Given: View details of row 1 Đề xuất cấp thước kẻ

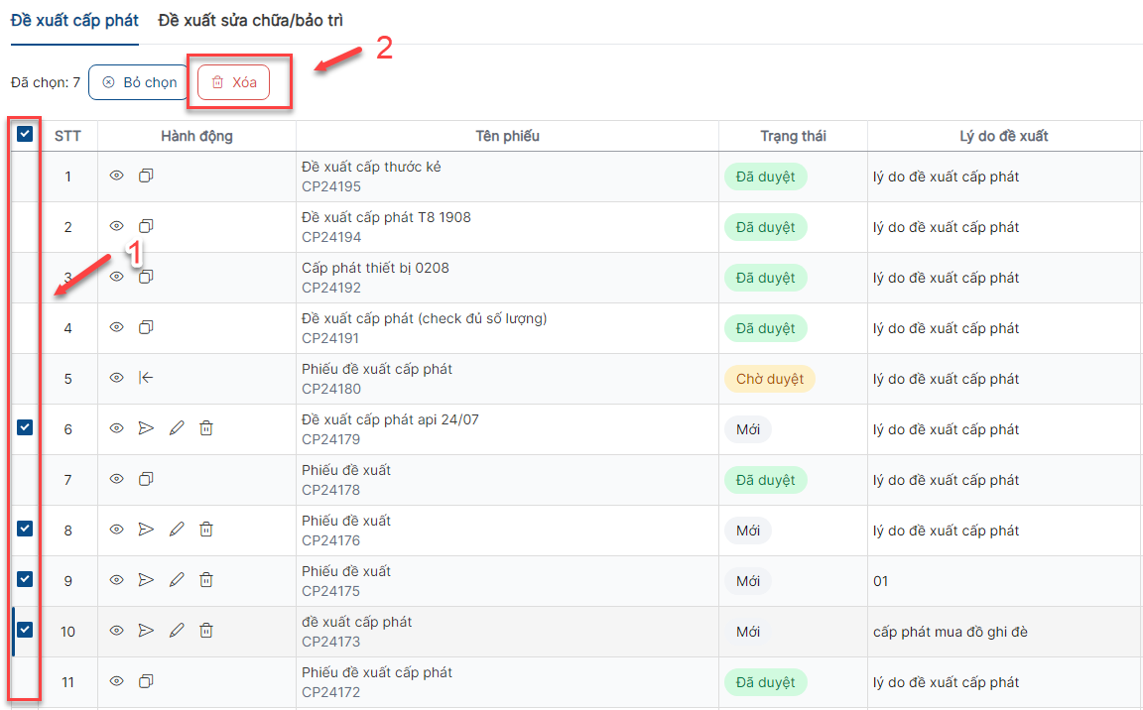Looking at the screenshot, I should pos(117,176).
